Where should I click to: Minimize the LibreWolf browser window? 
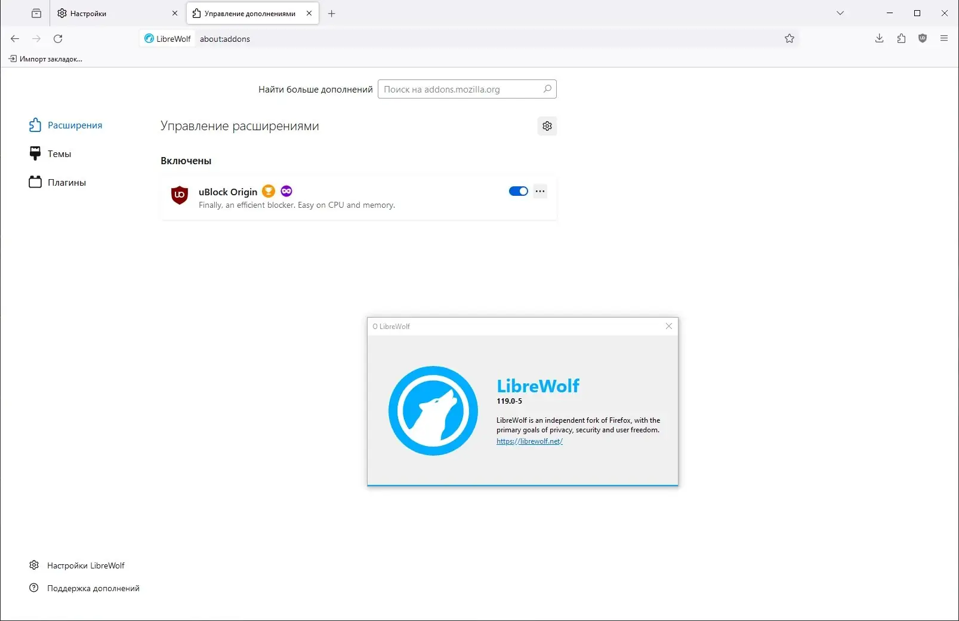pos(890,13)
